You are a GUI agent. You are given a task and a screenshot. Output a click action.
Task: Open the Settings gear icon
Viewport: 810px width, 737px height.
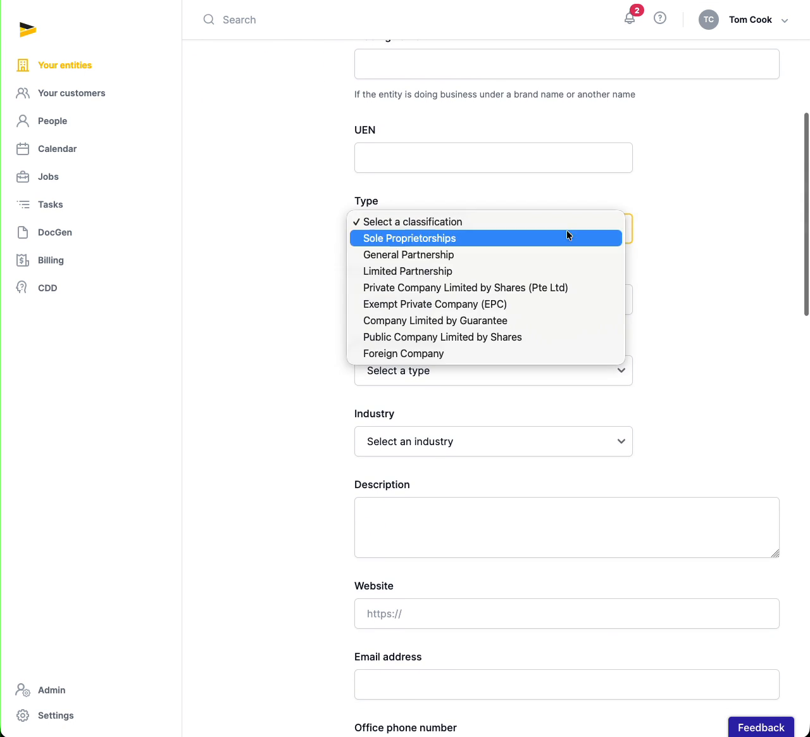(x=23, y=715)
